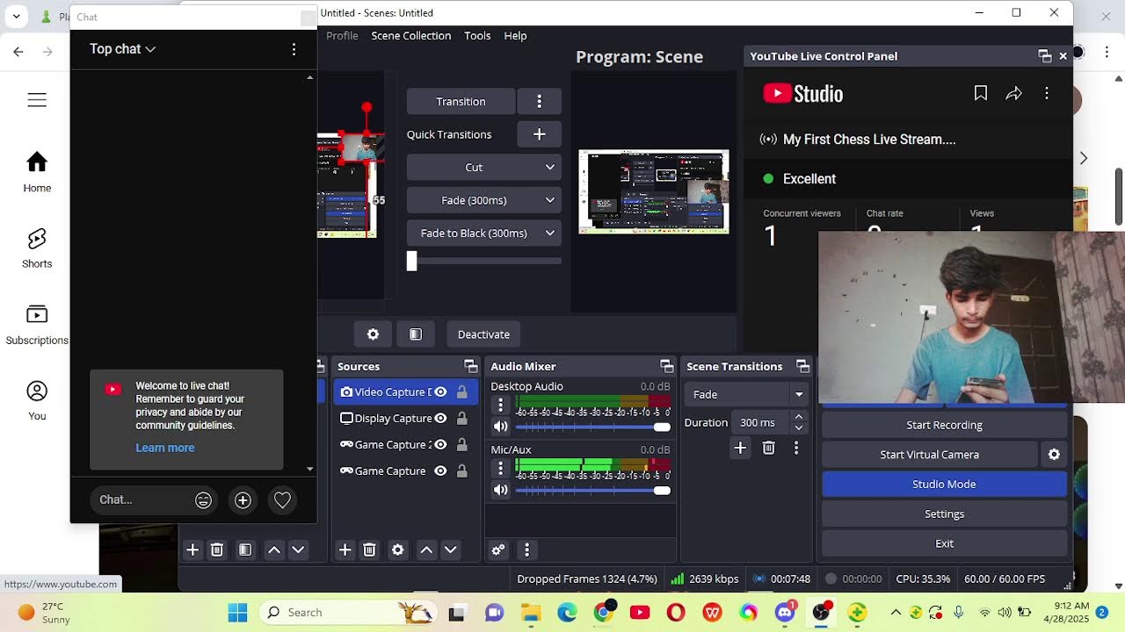Image resolution: width=1125 pixels, height=632 pixels.
Task: Click Start Recording
Action: coord(944,425)
